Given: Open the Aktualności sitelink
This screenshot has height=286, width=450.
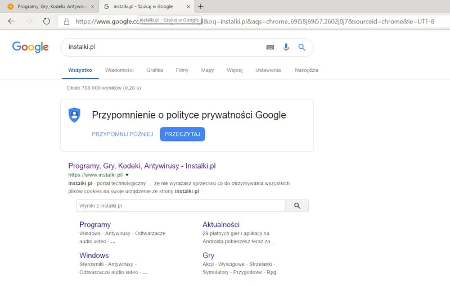Looking at the screenshot, I should pyautogui.click(x=221, y=225).
